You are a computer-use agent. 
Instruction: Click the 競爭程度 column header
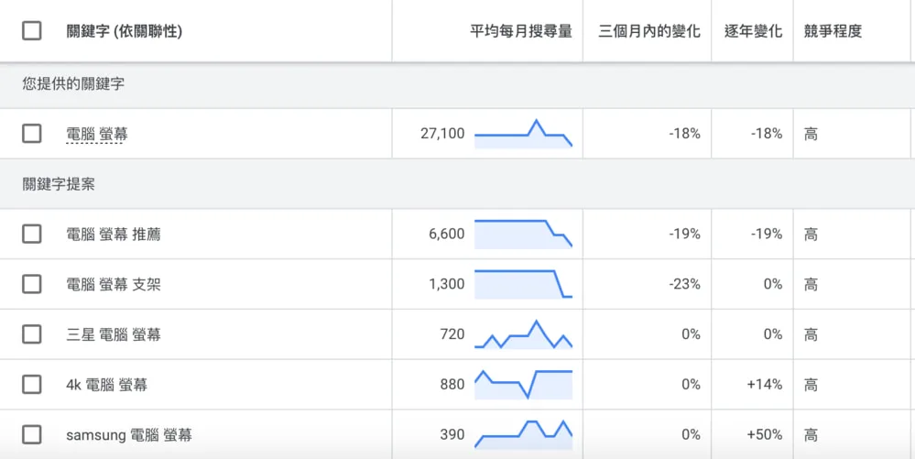click(833, 31)
